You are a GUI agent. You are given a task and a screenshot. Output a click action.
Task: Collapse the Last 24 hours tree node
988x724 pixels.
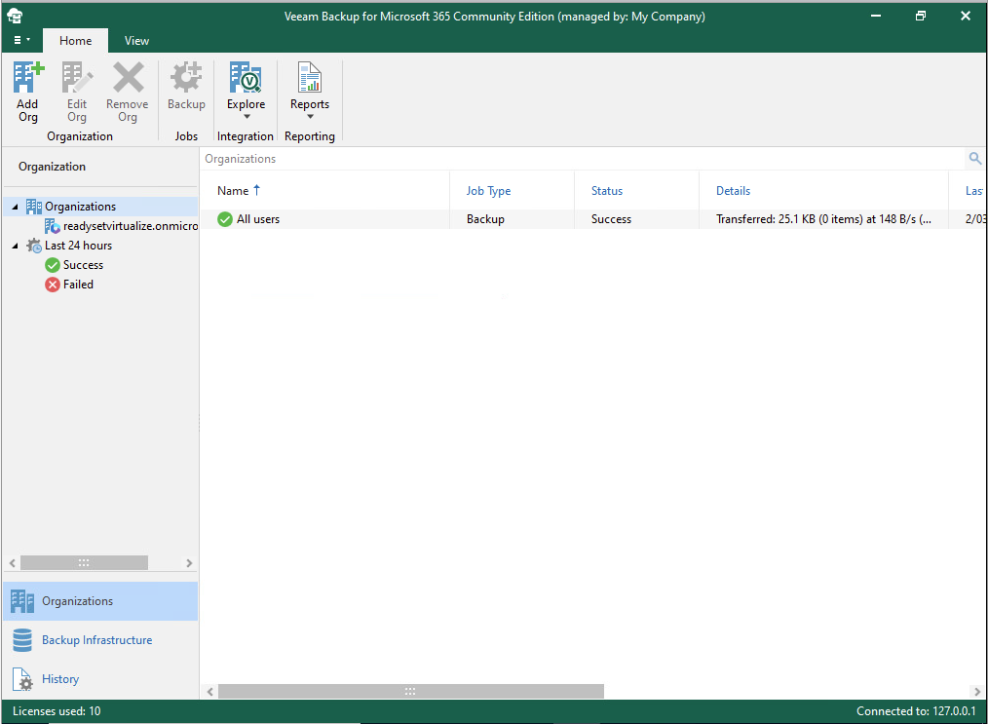pyautogui.click(x=16, y=246)
